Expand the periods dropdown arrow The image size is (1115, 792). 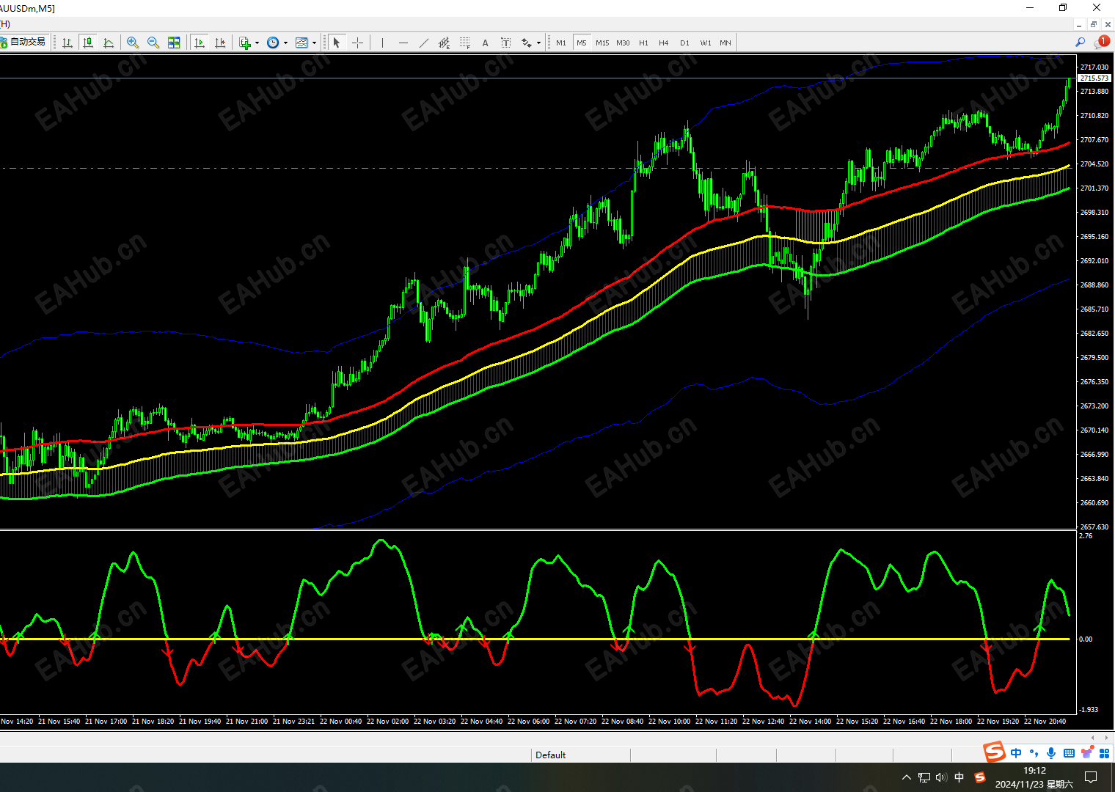[285, 43]
